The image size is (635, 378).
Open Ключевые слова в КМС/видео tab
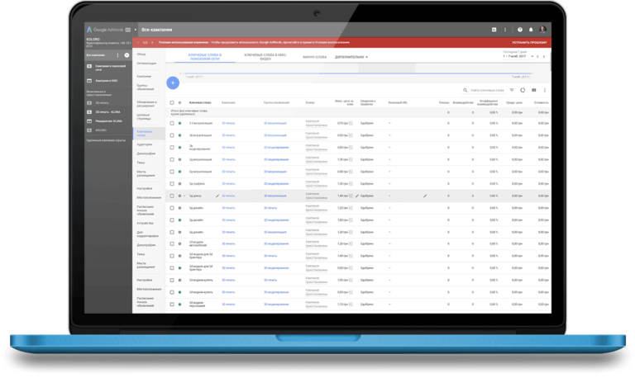point(264,57)
